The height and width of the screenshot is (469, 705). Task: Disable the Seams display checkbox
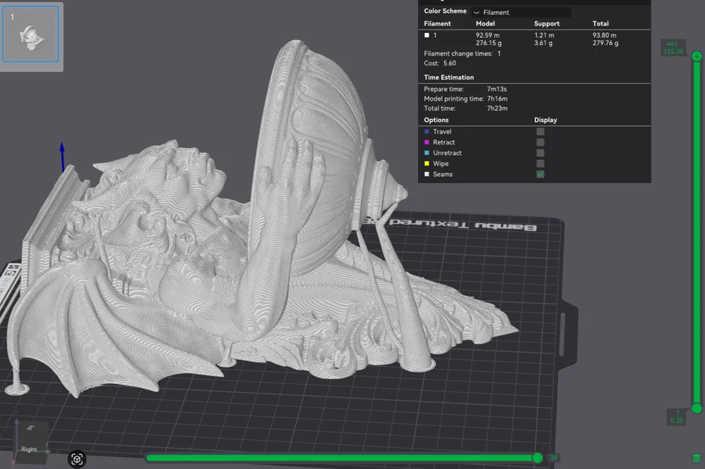539,174
